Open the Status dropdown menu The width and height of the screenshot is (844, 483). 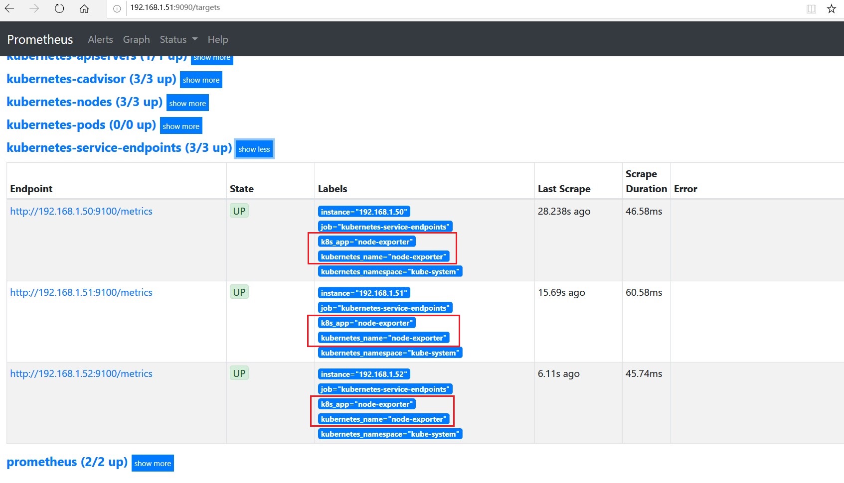(178, 39)
